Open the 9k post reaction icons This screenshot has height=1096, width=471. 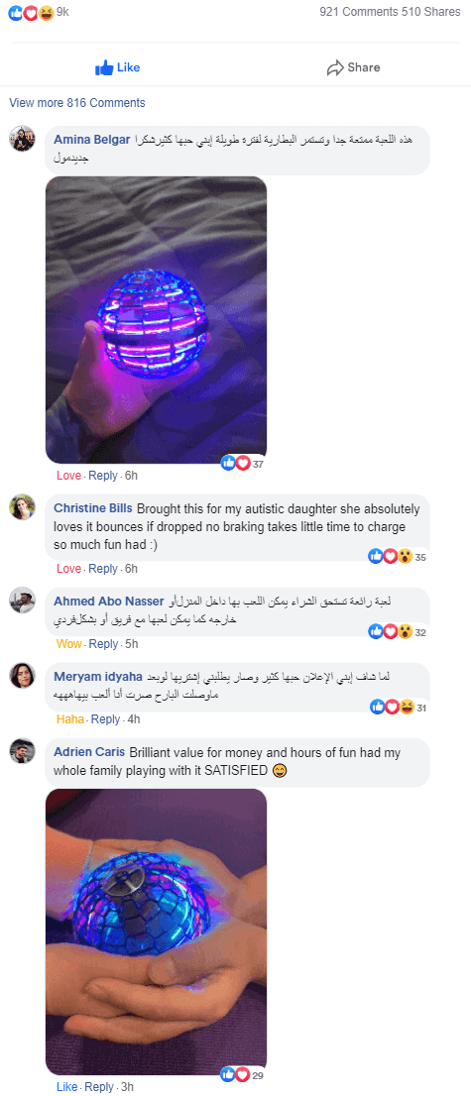[31, 12]
